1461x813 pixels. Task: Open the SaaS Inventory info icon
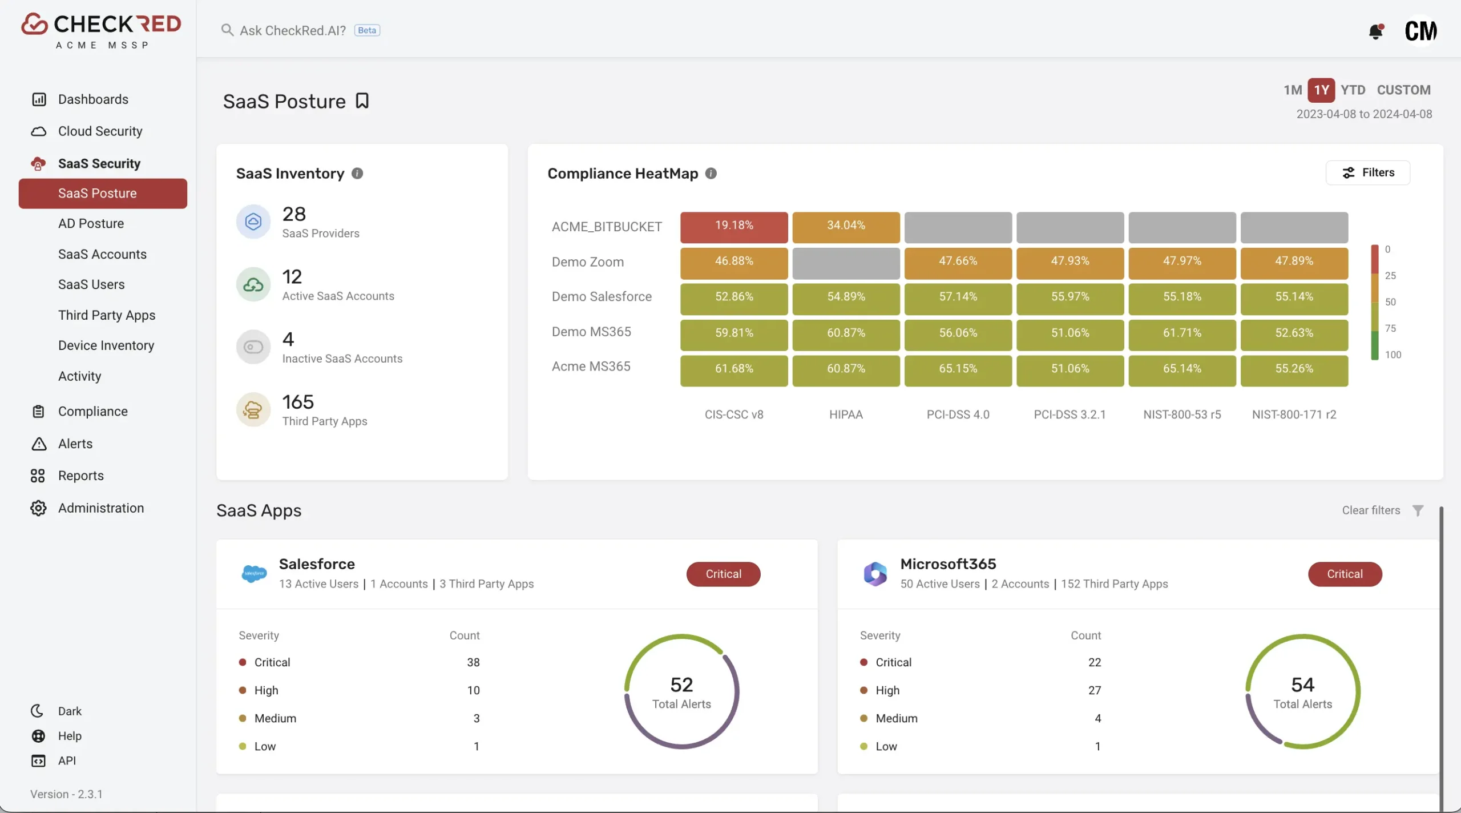click(357, 174)
